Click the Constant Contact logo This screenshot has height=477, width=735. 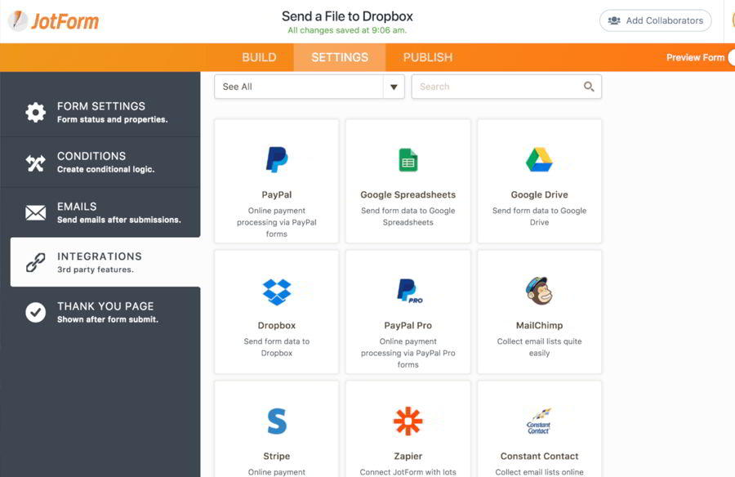(x=539, y=421)
